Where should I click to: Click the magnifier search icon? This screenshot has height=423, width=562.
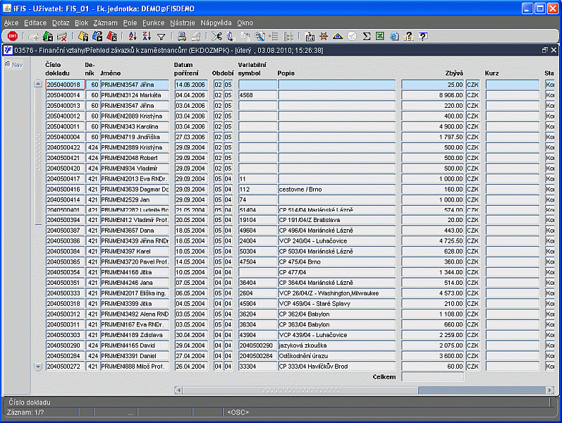click(x=259, y=36)
